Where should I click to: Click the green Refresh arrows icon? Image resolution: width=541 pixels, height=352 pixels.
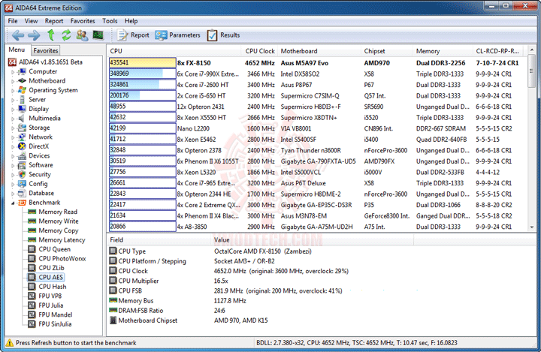[66, 35]
